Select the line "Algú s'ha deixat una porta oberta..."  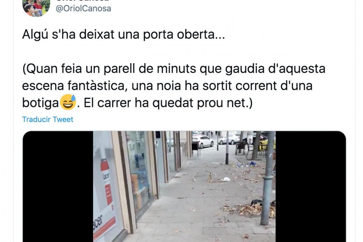click(124, 35)
